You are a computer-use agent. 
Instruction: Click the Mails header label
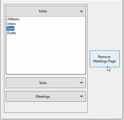pos(43,11)
